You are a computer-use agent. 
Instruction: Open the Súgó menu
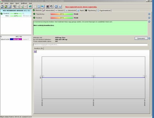click(x=30, y=3)
